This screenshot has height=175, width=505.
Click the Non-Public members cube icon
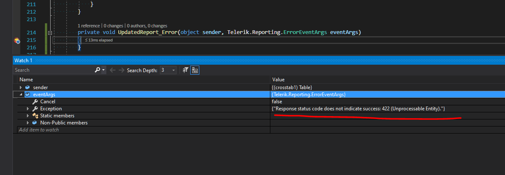click(x=35, y=123)
